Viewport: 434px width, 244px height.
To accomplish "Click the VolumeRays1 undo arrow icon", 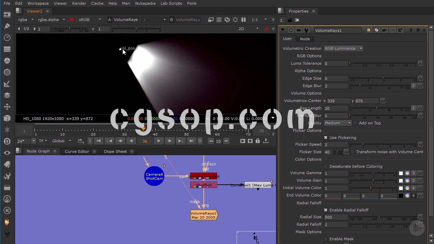I will click(x=384, y=30).
